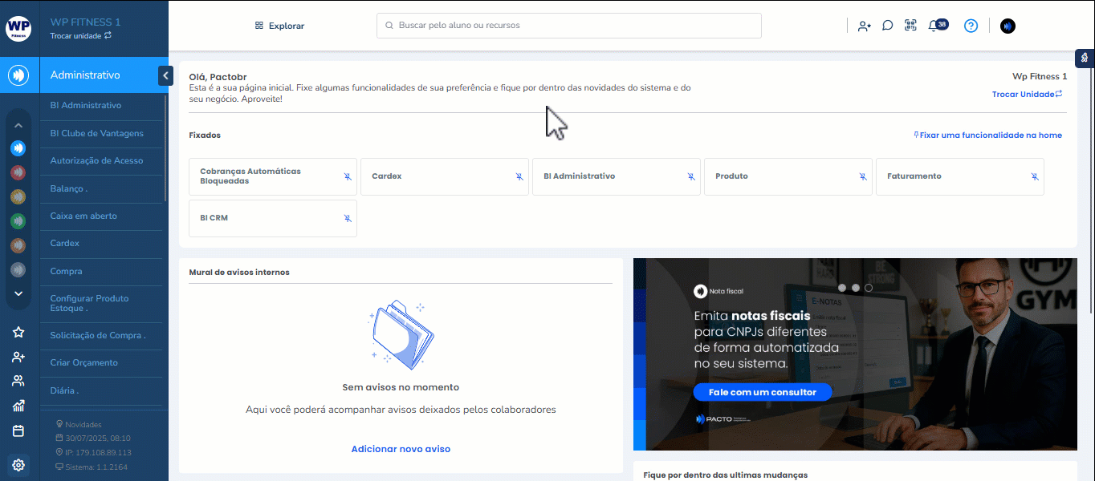Open the chat bubble icon in header

[x=887, y=26]
